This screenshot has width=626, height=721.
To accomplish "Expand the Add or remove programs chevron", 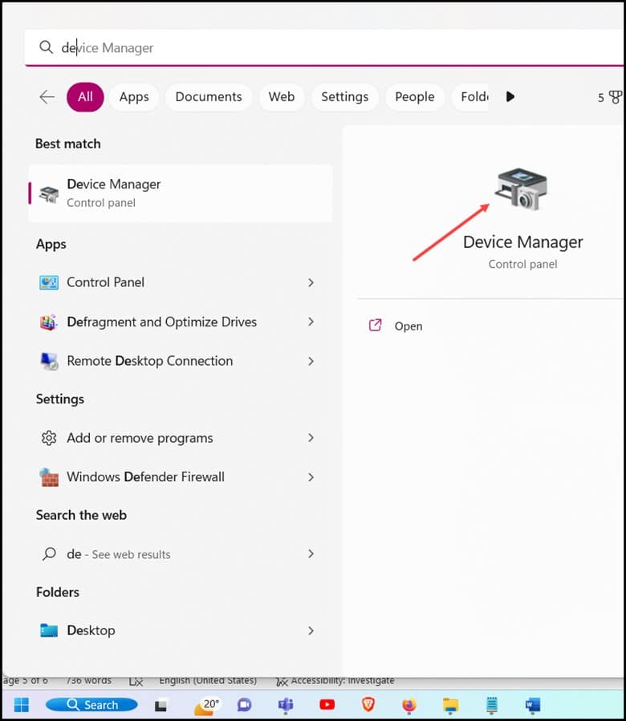I will click(x=311, y=438).
